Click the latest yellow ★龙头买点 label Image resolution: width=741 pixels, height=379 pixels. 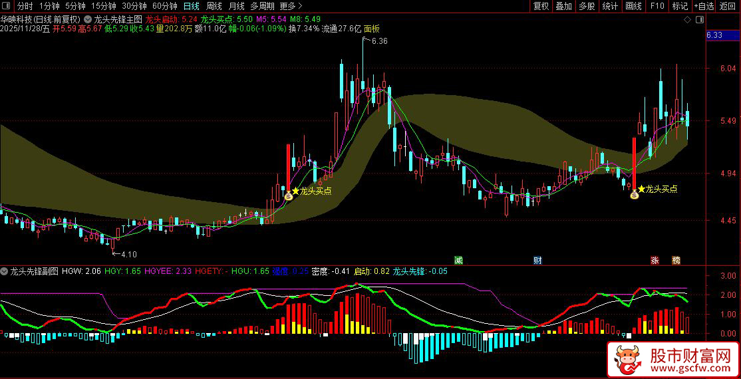point(658,189)
